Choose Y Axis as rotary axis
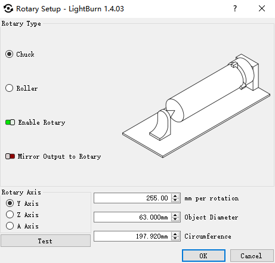Screen dimensions: 275x263 tap(10, 203)
